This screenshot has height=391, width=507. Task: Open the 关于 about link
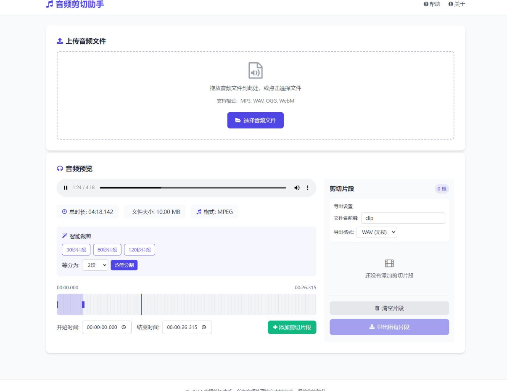[457, 4]
